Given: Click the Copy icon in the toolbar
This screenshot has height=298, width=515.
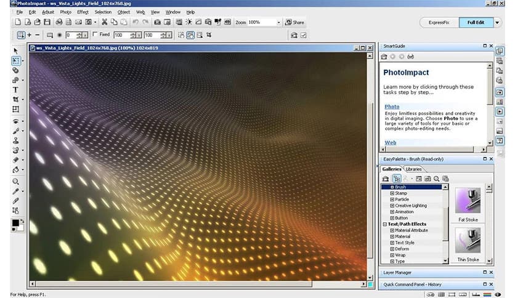Looking at the screenshot, I should coord(114,22).
